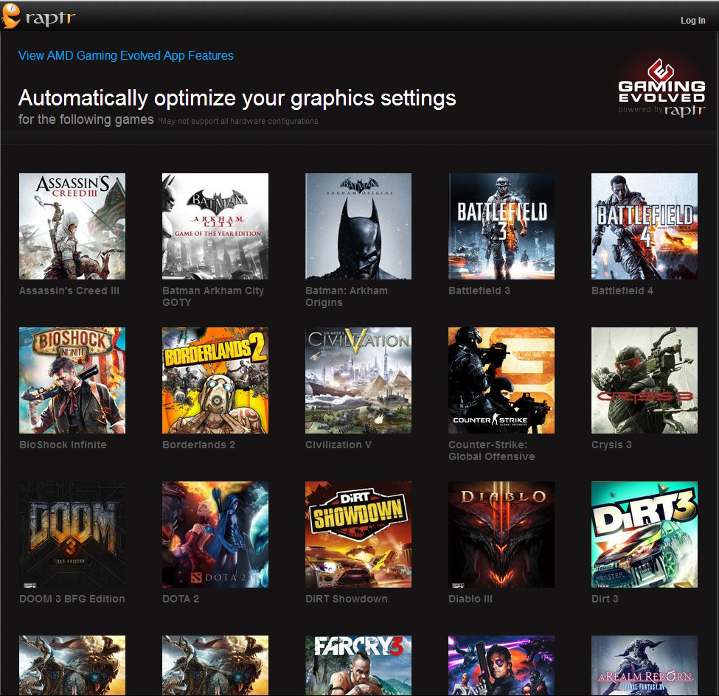Image resolution: width=719 pixels, height=696 pixels.
Task: Choose the Batman: Arkham Origins cover
Action: click(358, 226)
